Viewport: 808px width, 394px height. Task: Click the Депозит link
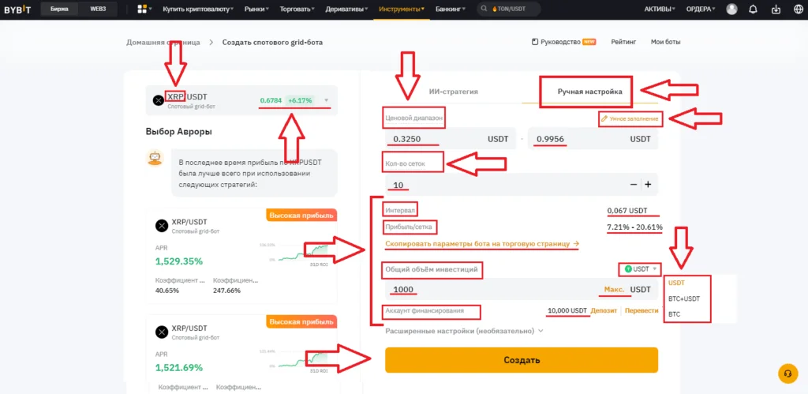(x=604, y=310)
